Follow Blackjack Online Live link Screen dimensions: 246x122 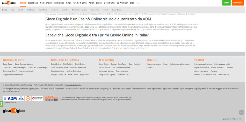(58, 75)
